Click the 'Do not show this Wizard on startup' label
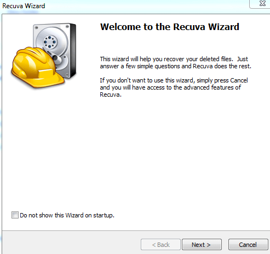The height and width of the screenshot is (254, 270). pos(67,215)
